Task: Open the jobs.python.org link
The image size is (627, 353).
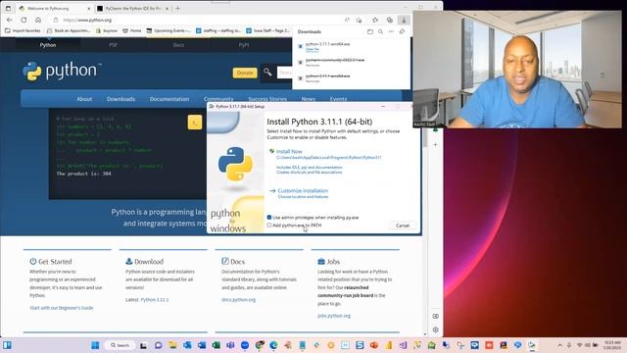Action: [x=334, y=316]
